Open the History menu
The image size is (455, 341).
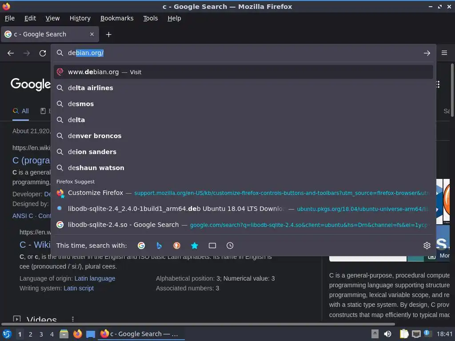click(80, 18)
